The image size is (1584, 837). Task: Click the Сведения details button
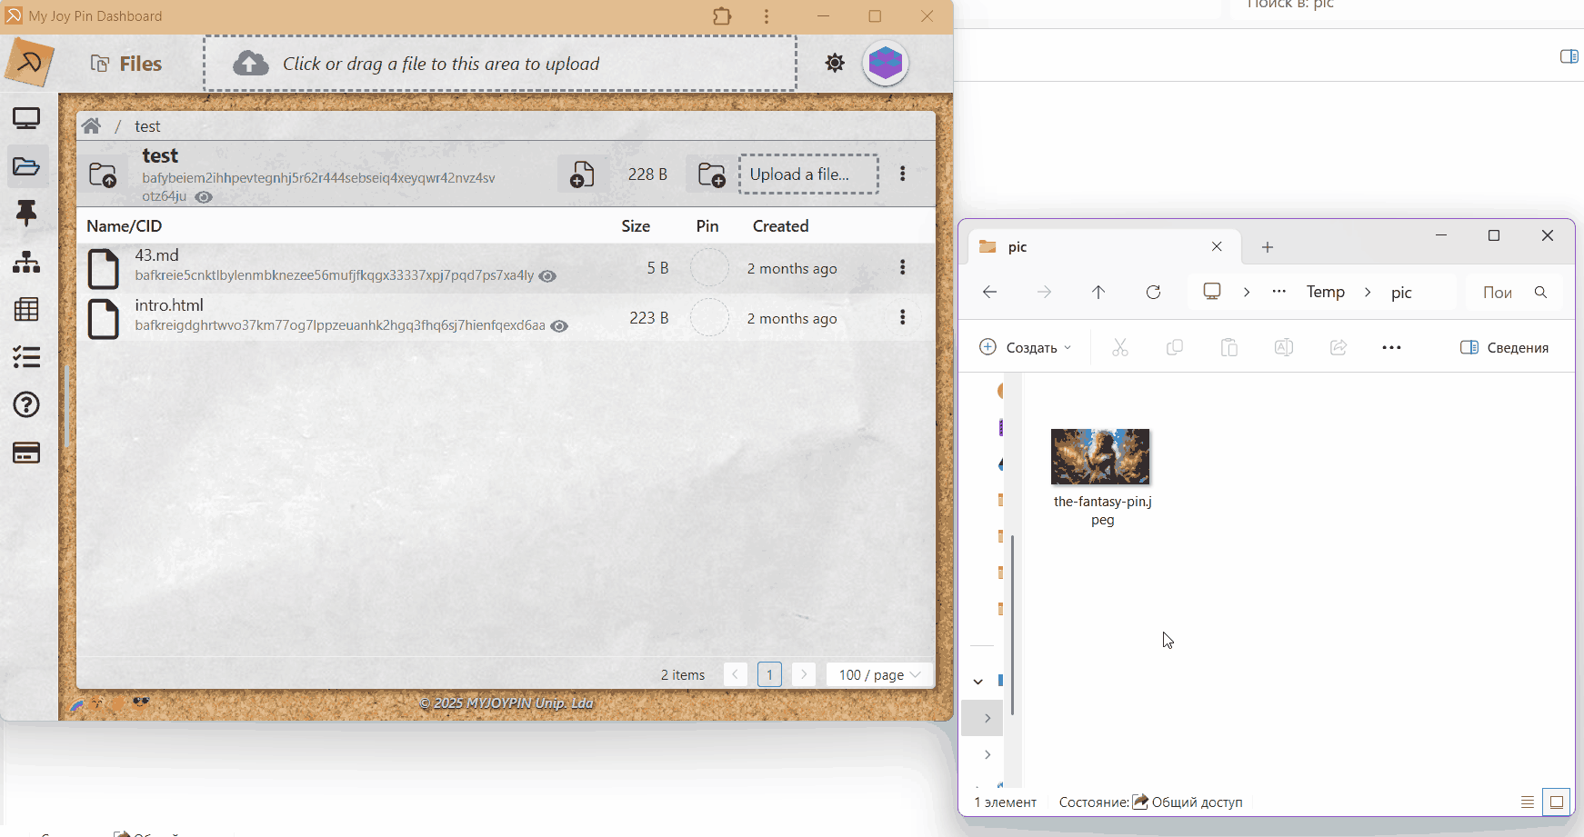[x=1505, y=347]
